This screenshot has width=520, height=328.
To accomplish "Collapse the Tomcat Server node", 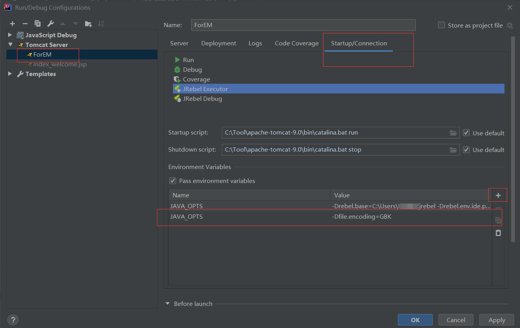I will tap(10, 45).
